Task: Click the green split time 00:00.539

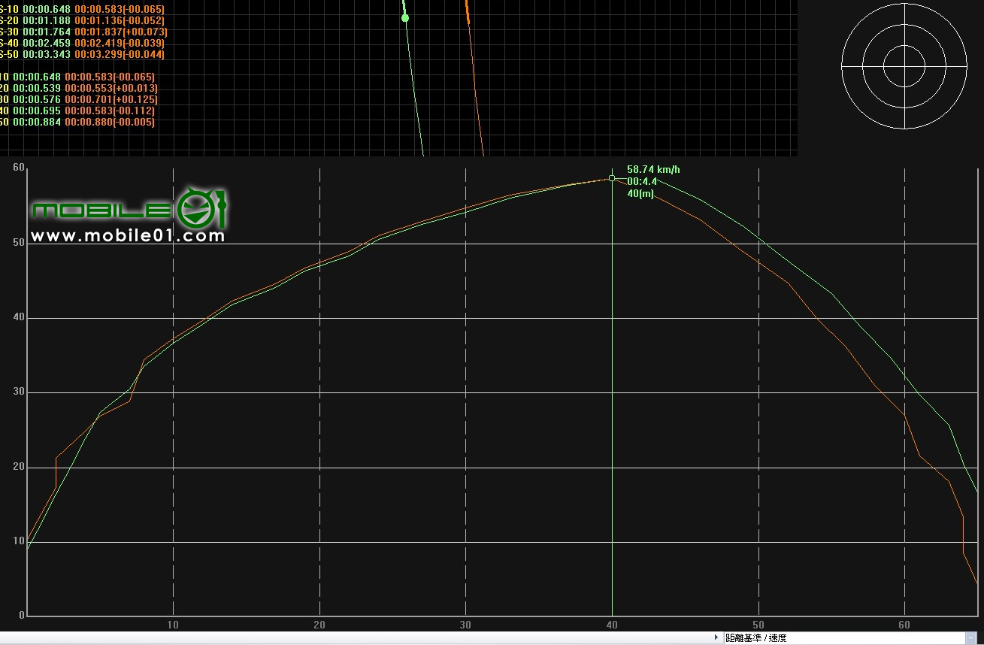Action: click(38, 88)
